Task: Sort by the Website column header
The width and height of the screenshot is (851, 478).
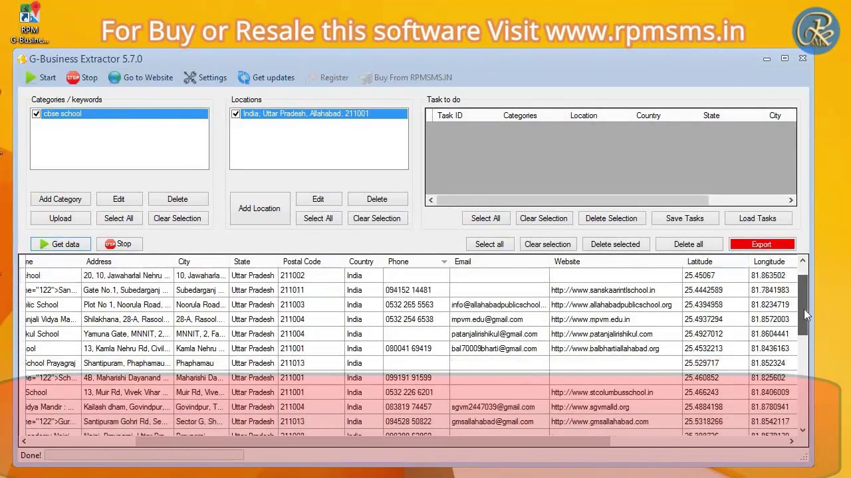Action: tap(616, 262)
